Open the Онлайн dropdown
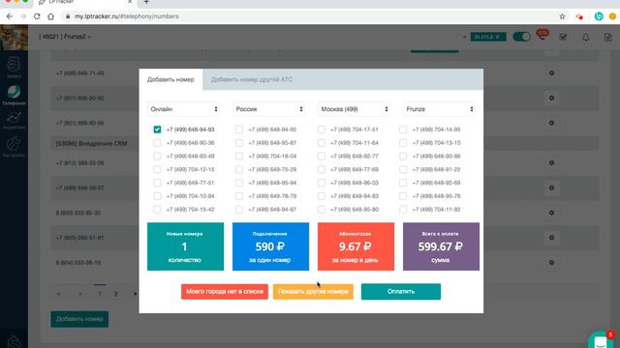The width and height of the screenshot is (620, 348). click(183, 109)
